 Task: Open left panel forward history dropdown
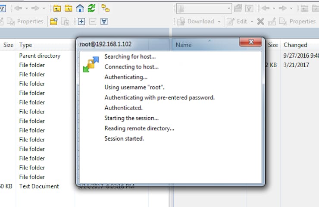click(x=44, y=8)
